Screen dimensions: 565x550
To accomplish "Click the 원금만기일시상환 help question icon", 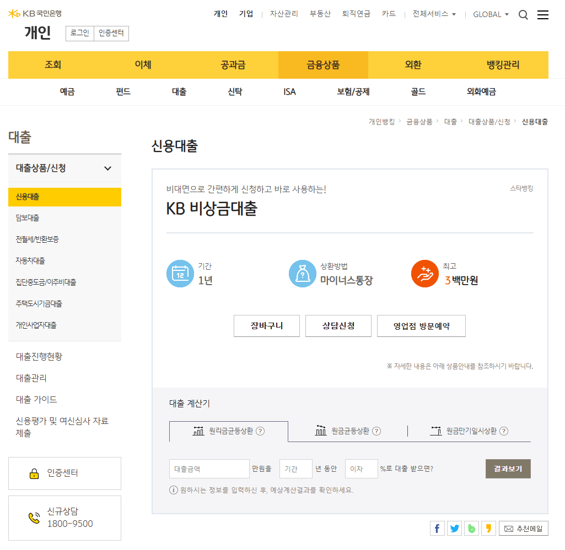I will (x=504, y=431).
